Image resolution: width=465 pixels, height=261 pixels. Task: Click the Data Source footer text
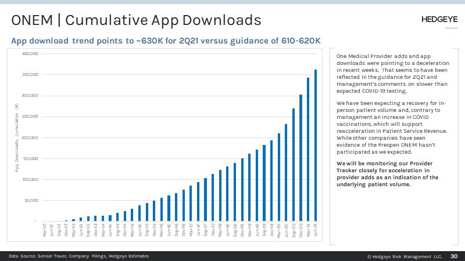click(x=78, y=256)
